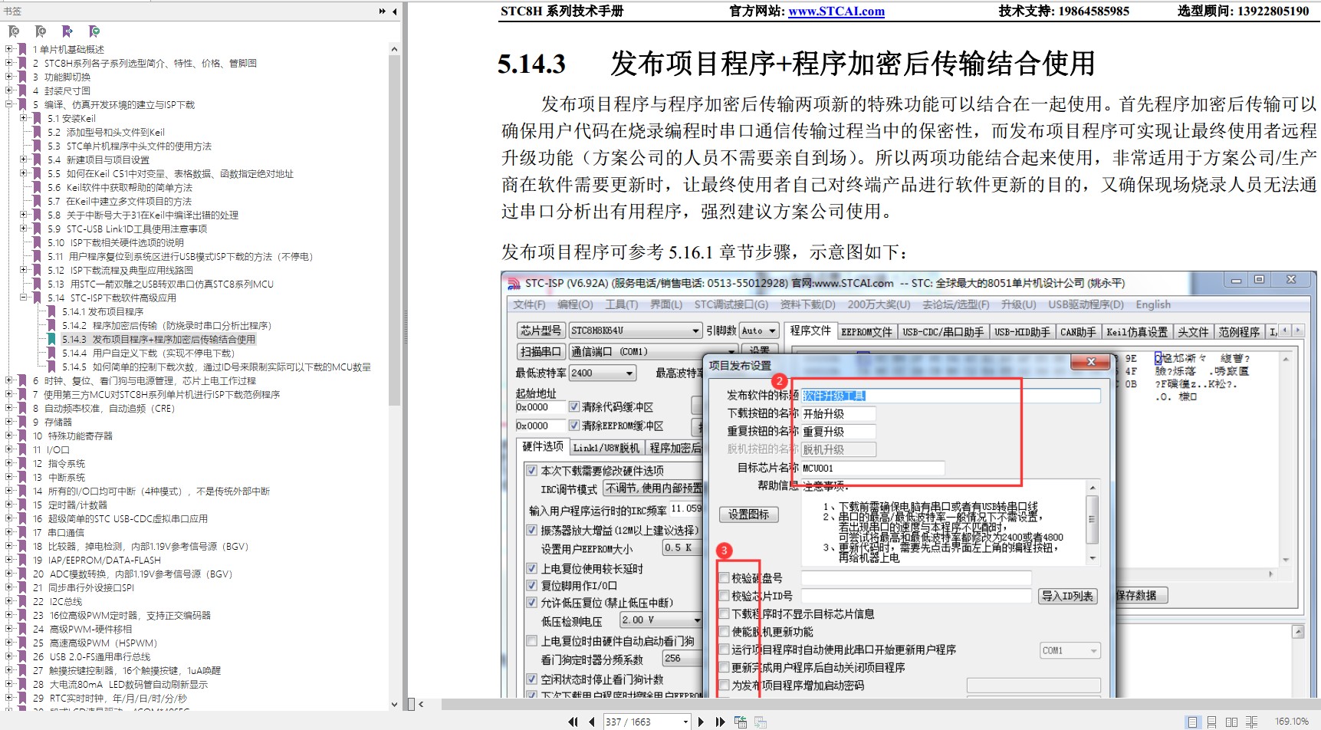Screen dimensions: 1321x730
Task: Click the delete bookmark icon
Action: [13, 31]
